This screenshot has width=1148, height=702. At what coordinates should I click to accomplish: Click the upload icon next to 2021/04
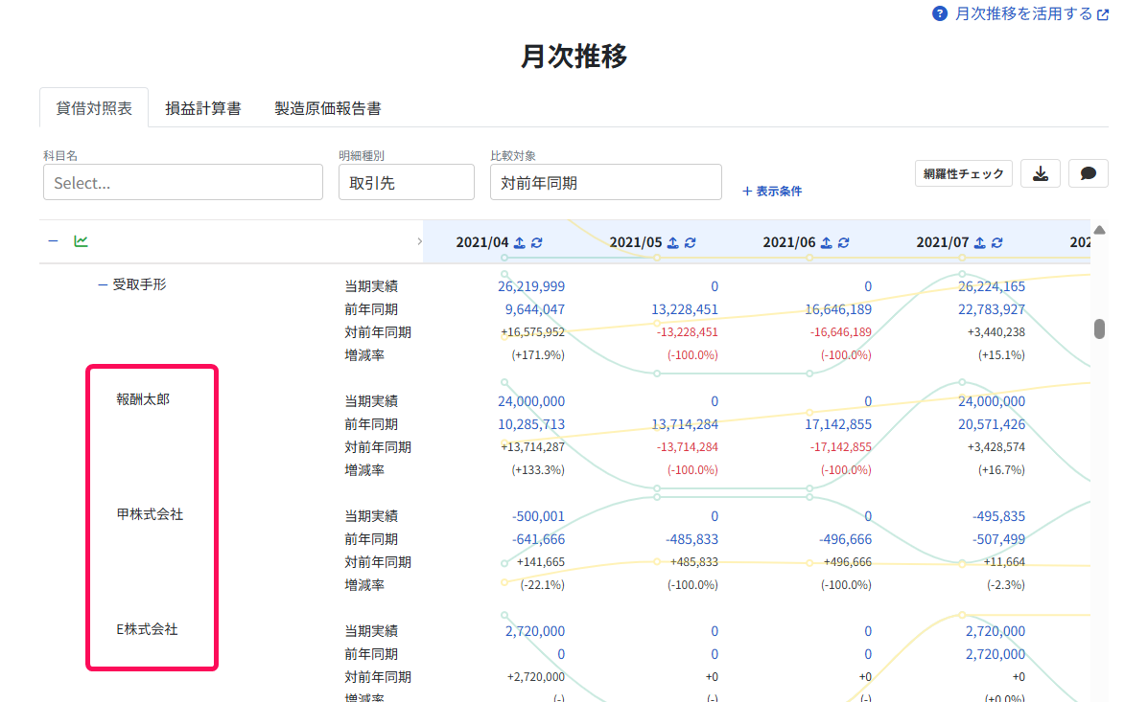pyautogui.click(x=519, y=242)
